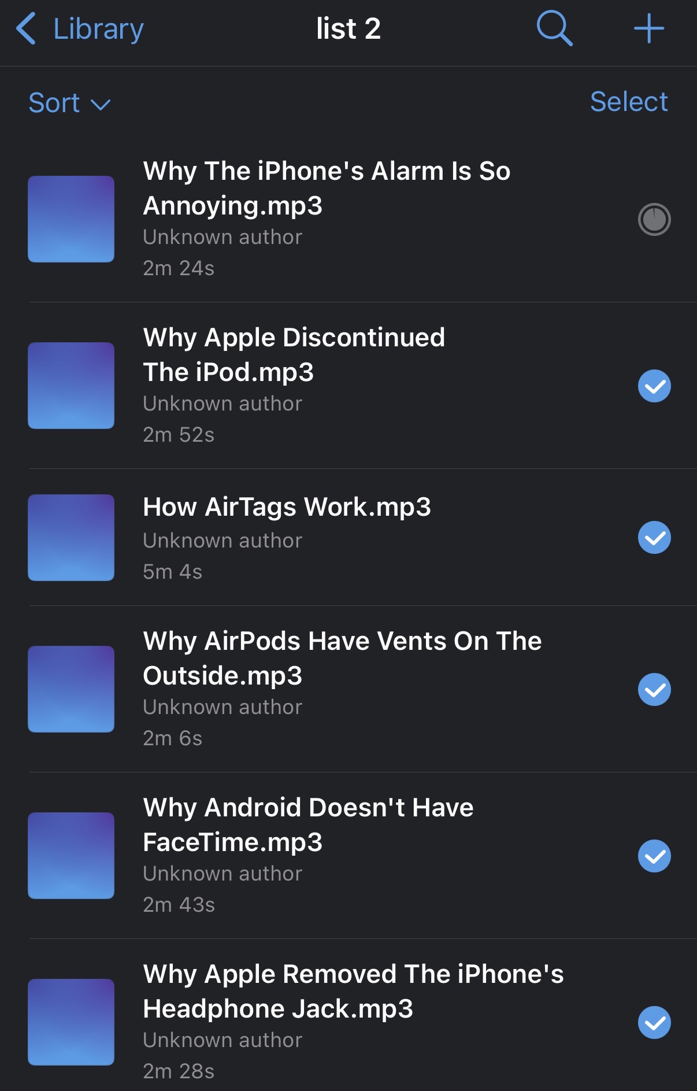
Task: Open cover thumbnail of iPhone's Alarm track
Action: [71, 219]
